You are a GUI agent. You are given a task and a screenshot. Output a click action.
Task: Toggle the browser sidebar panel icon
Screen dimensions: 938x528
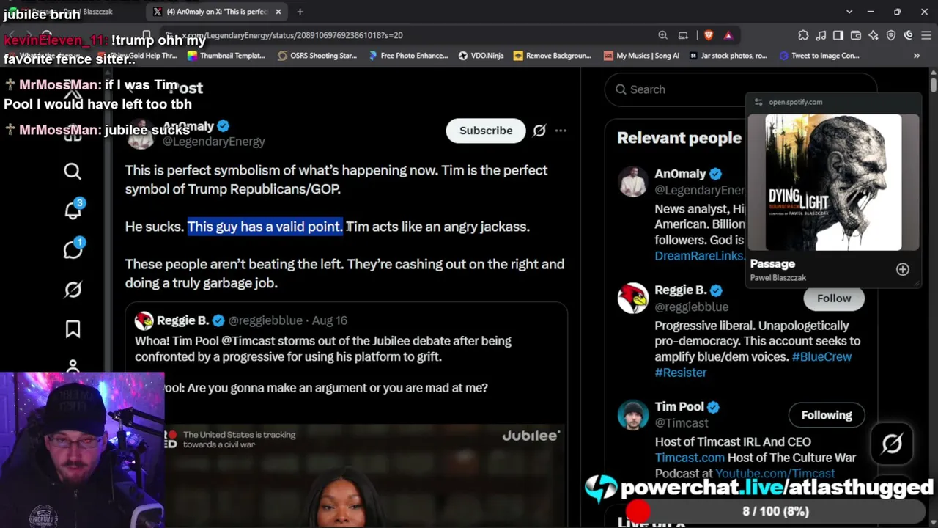point(838,35)
